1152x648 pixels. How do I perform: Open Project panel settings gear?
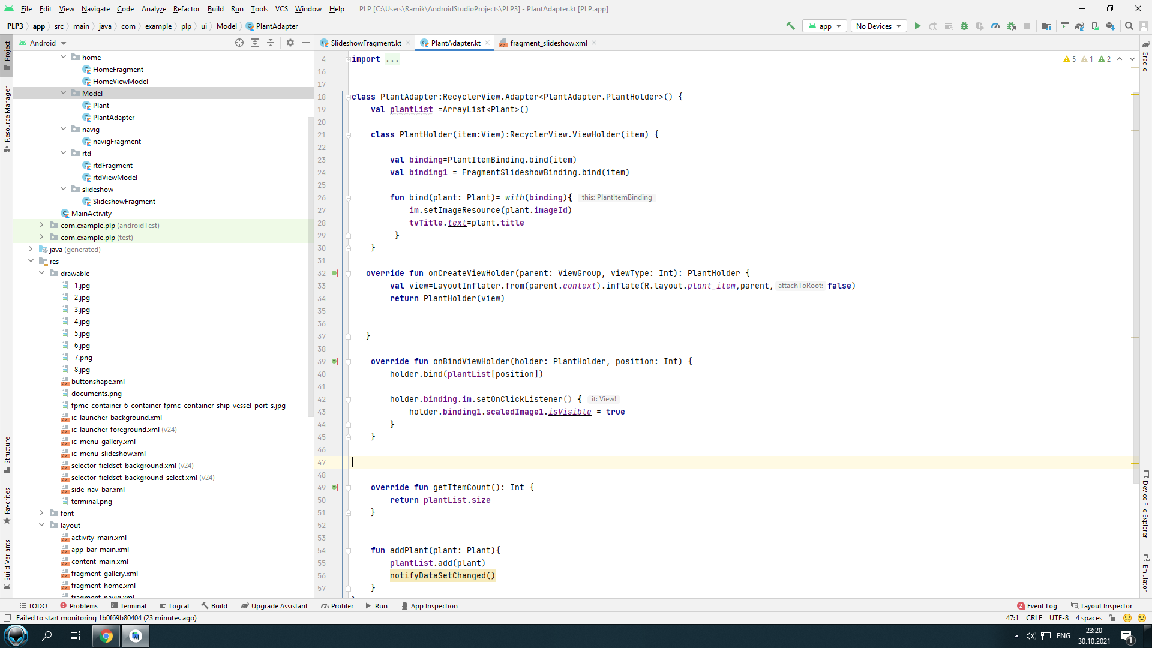tap(290, 43)
